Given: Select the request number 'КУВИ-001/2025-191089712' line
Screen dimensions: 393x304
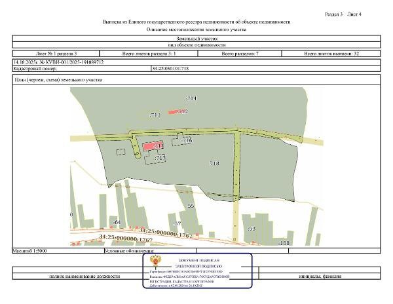Looking at the screenshot, I should [x=58, y=62].
